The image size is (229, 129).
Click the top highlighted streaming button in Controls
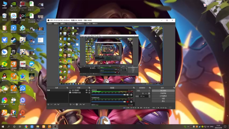[163, 91]
